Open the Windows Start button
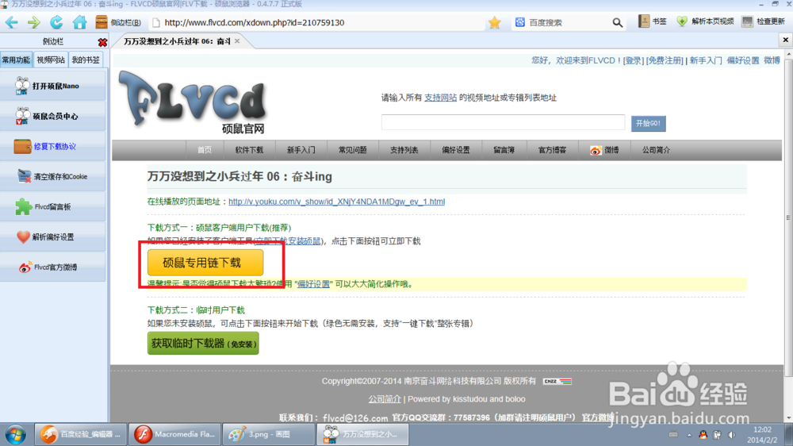This screenshot has width=793, height=446. click(15, 435)
